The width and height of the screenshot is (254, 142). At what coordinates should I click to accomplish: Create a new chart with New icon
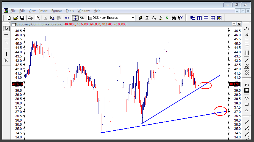9,18
